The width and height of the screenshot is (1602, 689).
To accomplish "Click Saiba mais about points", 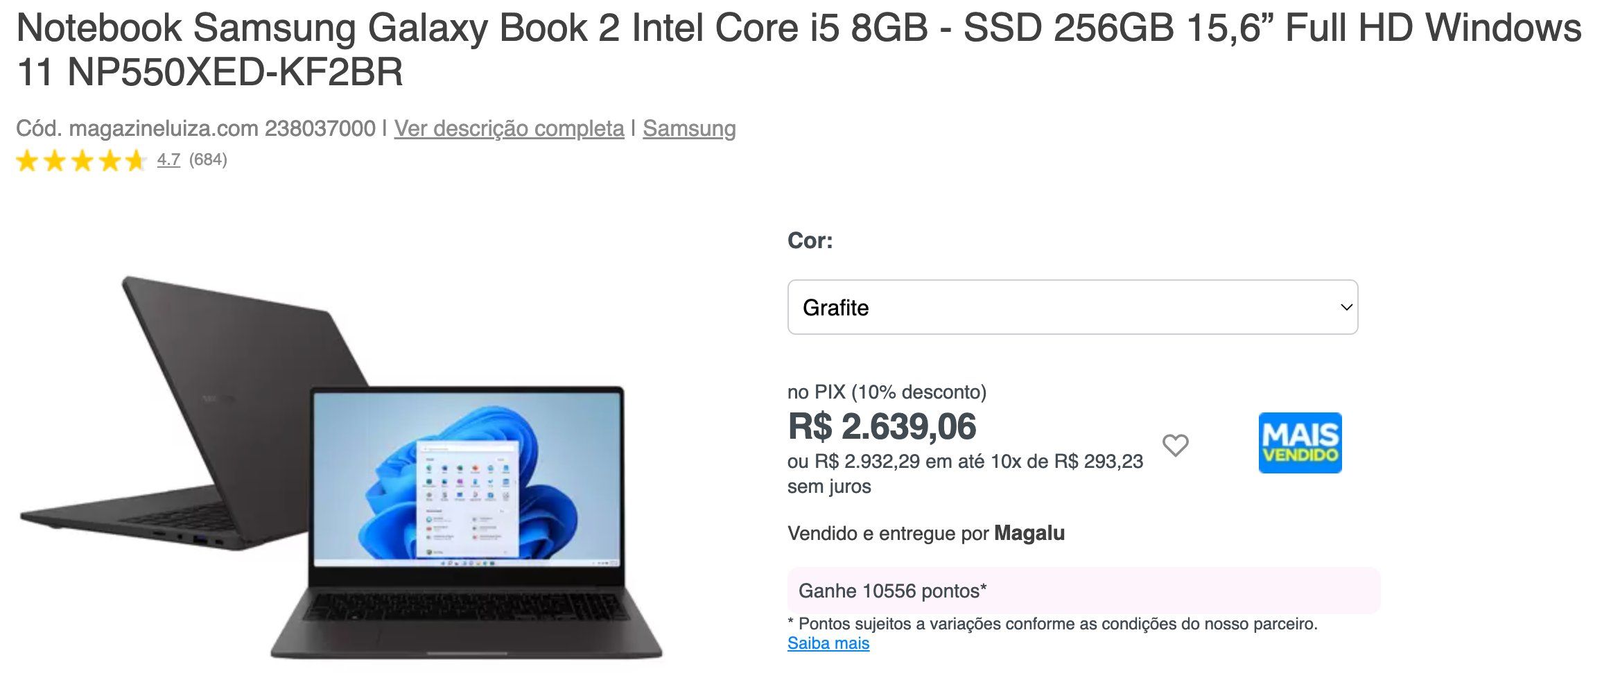I will tap(828, 643).
